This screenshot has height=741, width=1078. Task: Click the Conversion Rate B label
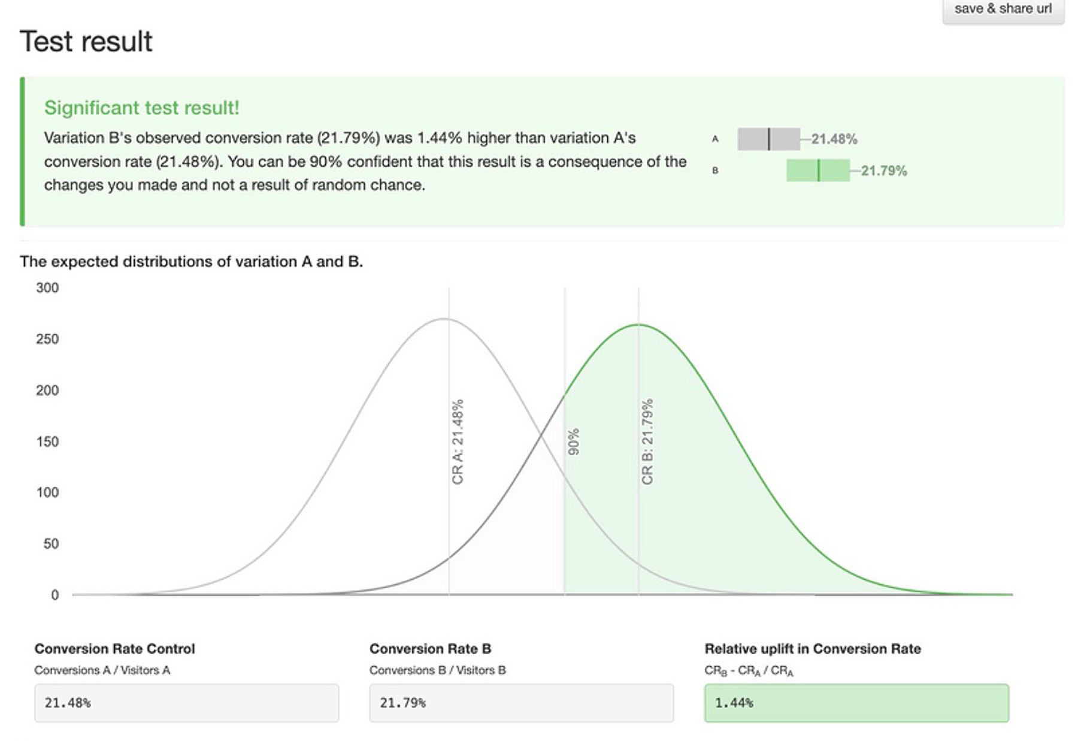pyautogui.click(x=430, y=649)
